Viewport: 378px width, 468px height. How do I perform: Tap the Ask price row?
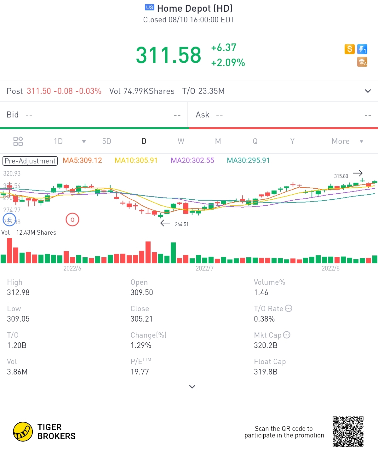coord(283,115)
